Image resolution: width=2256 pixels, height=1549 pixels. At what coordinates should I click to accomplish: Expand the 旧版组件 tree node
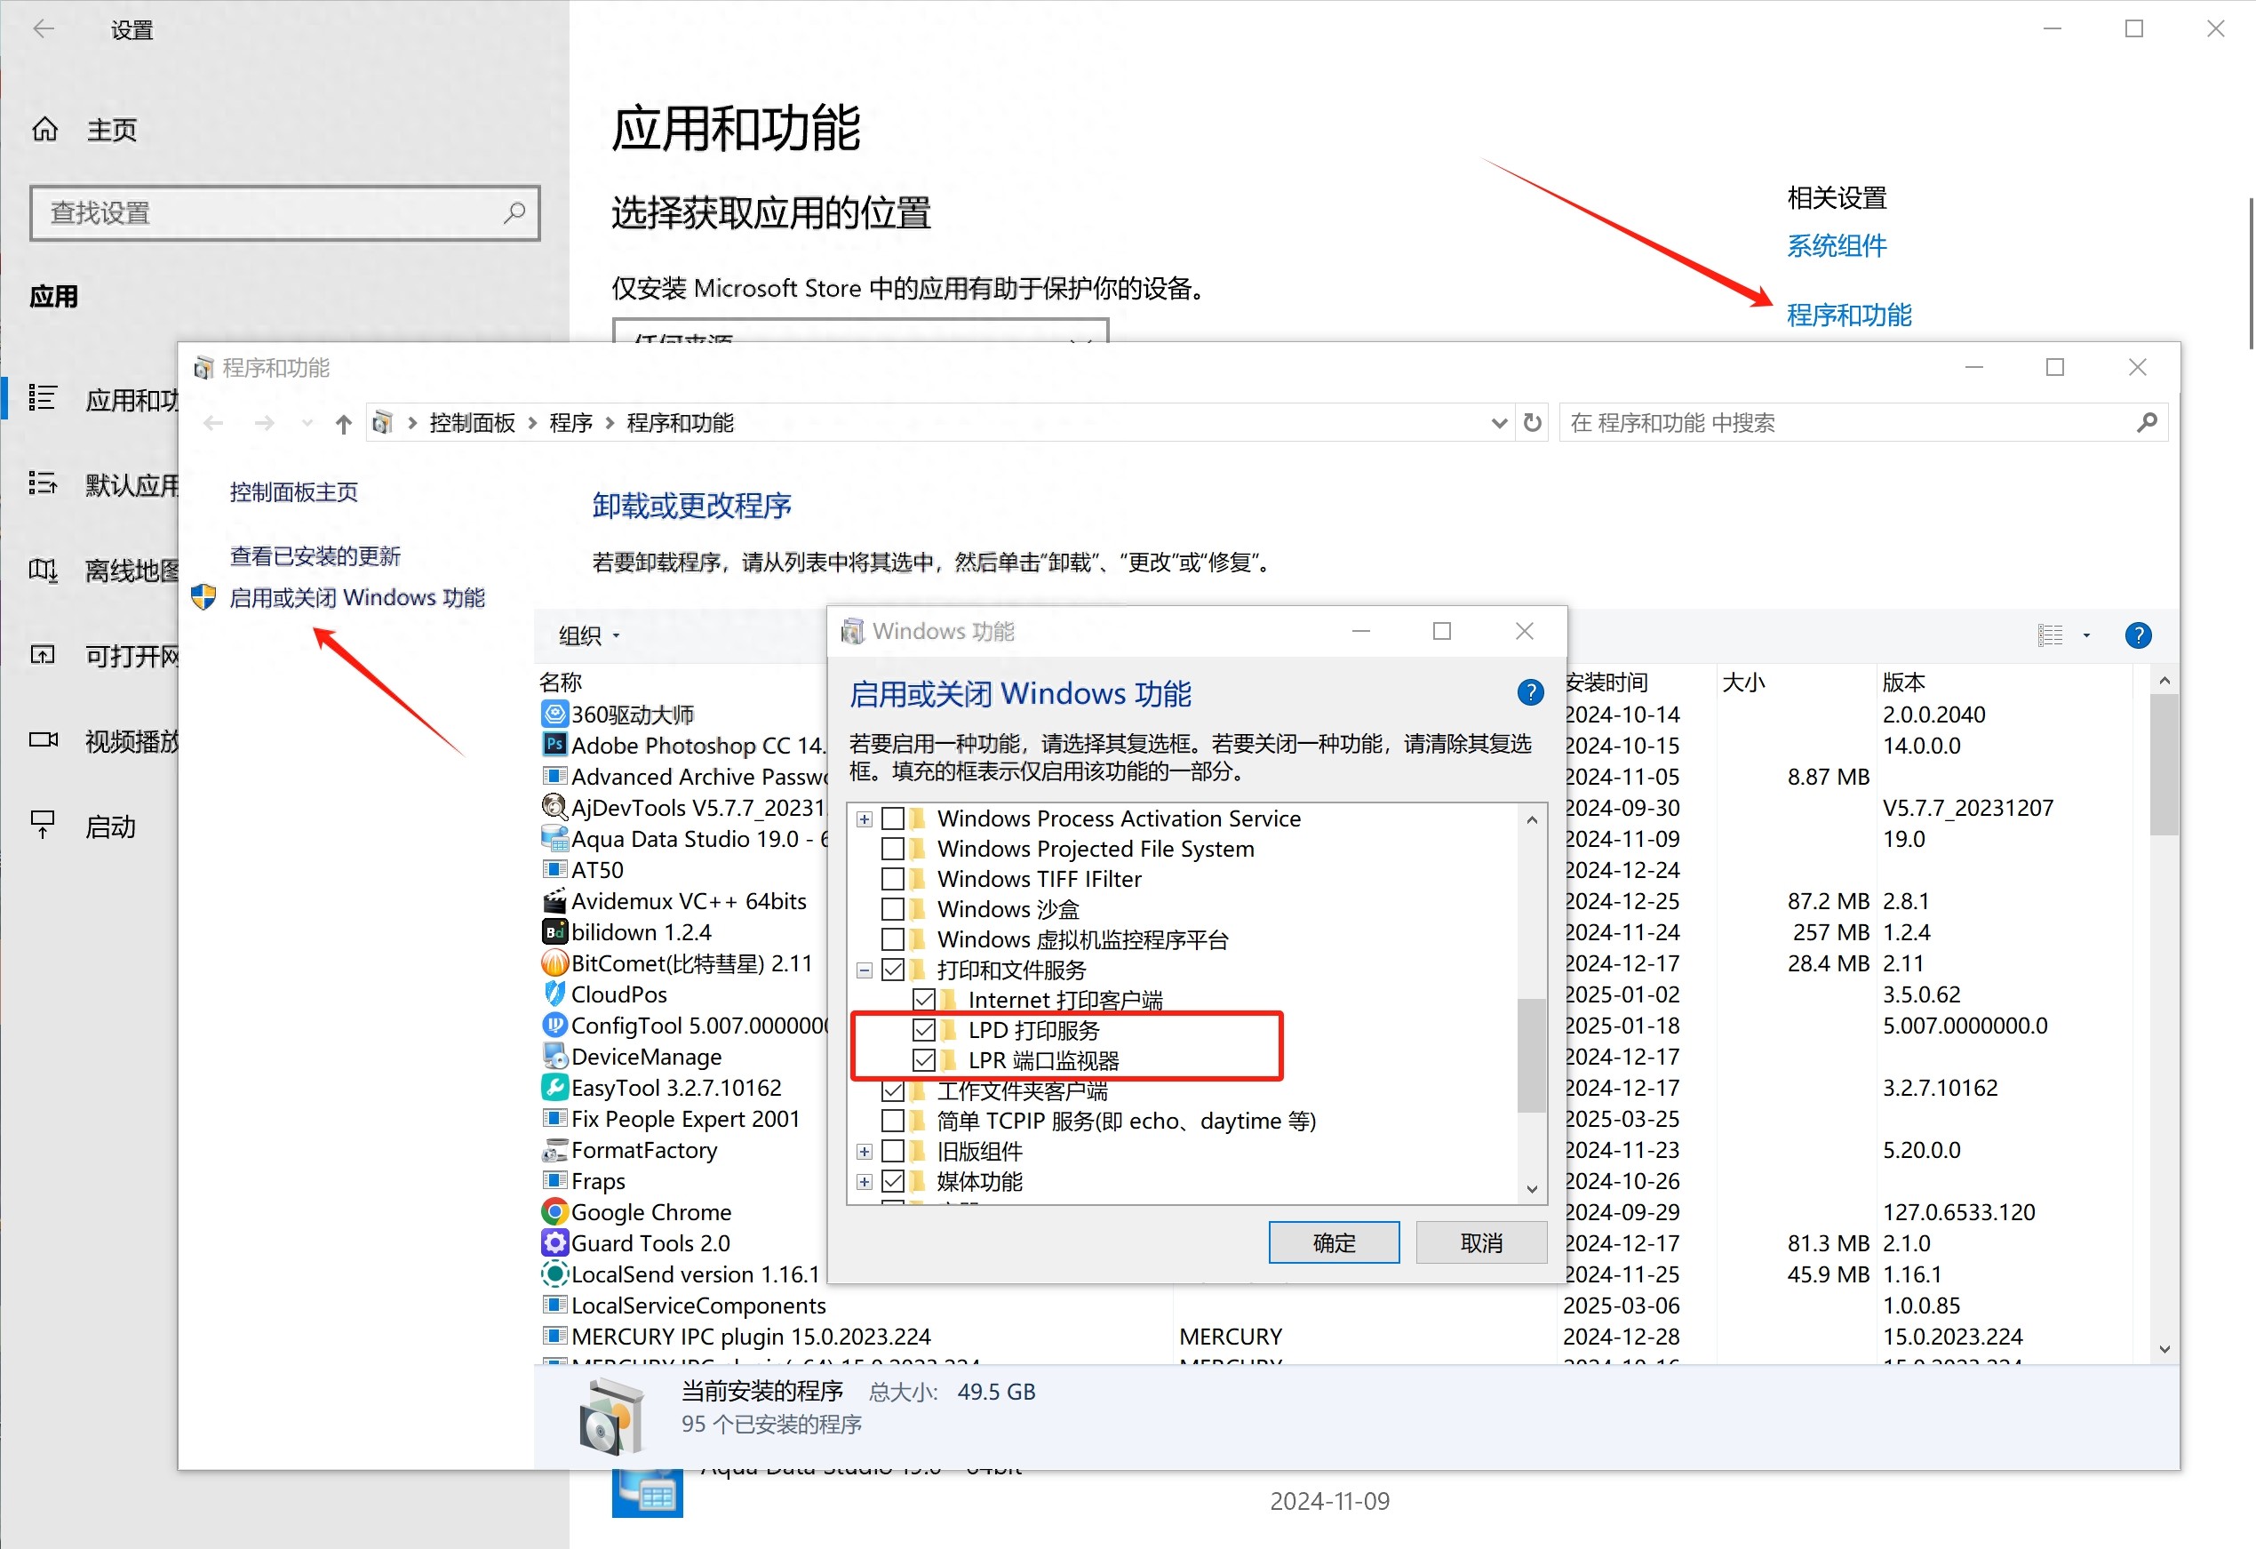coord(864,1152)
